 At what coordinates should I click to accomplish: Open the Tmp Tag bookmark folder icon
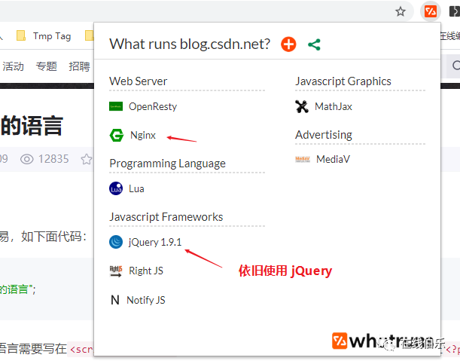(21, 36)
